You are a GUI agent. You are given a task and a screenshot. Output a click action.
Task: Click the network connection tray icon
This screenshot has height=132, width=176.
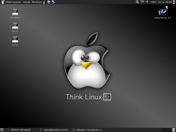pos(146,2)
